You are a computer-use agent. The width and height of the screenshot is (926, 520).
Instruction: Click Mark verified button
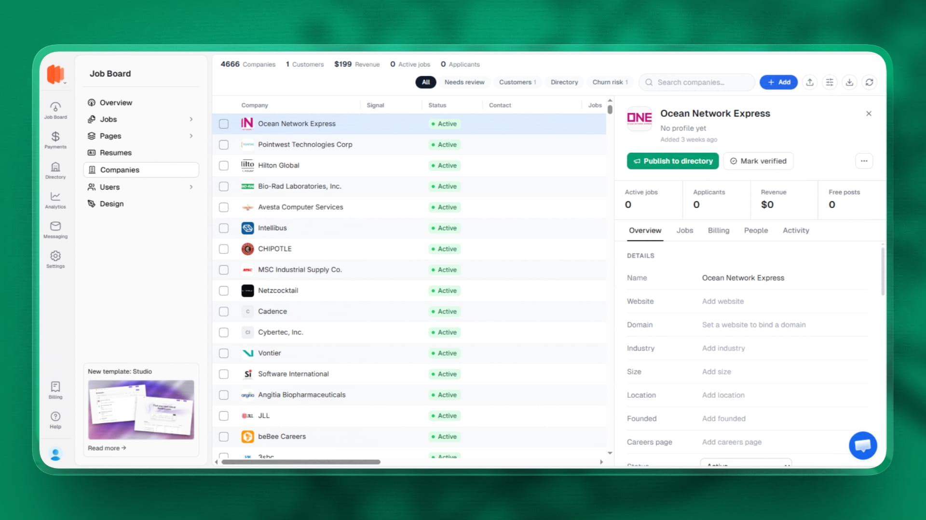758,161
